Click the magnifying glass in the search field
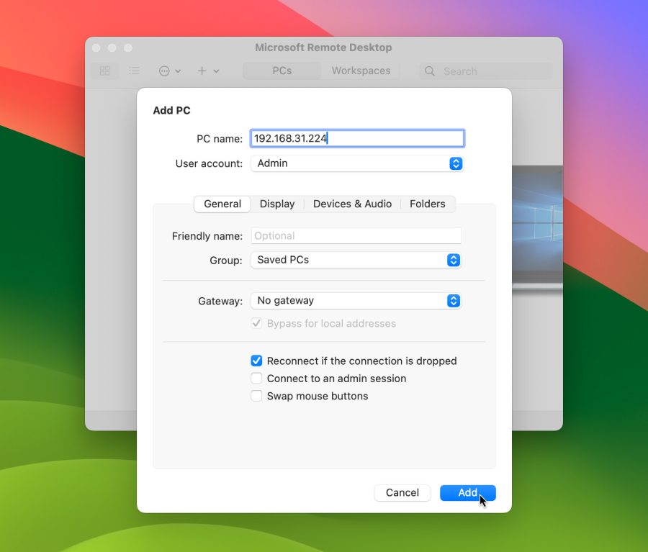 point(429,71)
